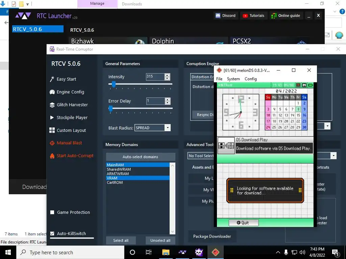Click Error Delay value field
Screen dimensions: 346x259
click(x=155, y=101)
